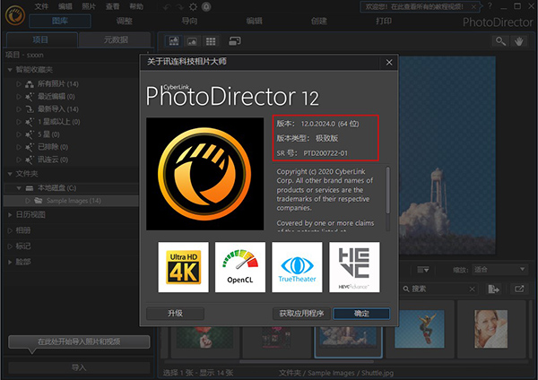Click the notification bell icon
The image size is (538, 380).
(x=206, y=7)
